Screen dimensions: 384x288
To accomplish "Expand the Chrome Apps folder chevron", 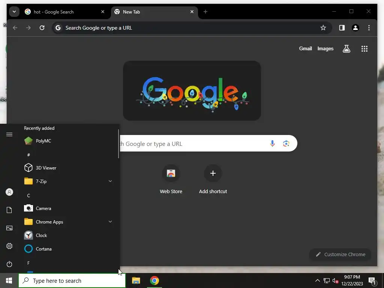I will tap(110, 222).
